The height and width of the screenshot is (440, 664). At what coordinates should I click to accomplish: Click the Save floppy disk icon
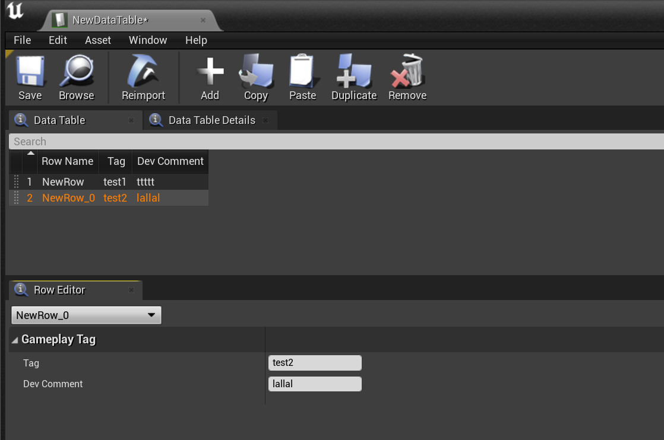click(29, 71)
